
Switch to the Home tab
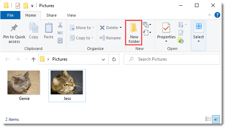coord(31,15)
